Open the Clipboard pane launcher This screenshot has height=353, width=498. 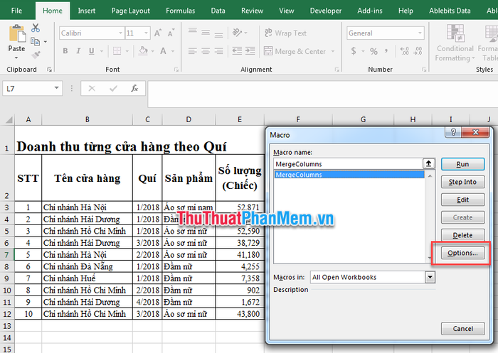pos(49,70)
